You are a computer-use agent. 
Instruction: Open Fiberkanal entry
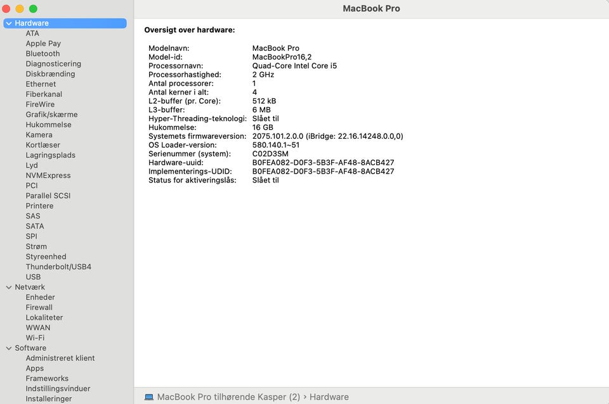(44, 94)
